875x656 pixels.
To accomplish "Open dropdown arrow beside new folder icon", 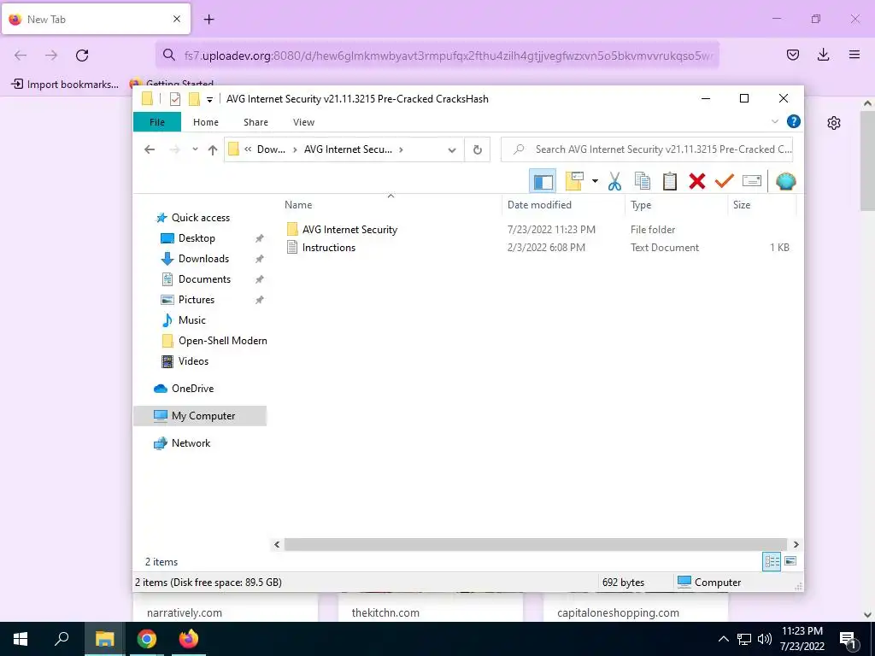I will click(x=595, y=181).
